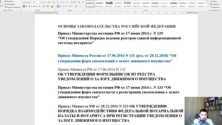Click heading ОСНОВЫ ЗАКОНОДАТЕЛЬСТВА РОССИЙСКОЙ ФЕДЕРАЦИИ
Viewport: 222px width, 125px height.
117,26
